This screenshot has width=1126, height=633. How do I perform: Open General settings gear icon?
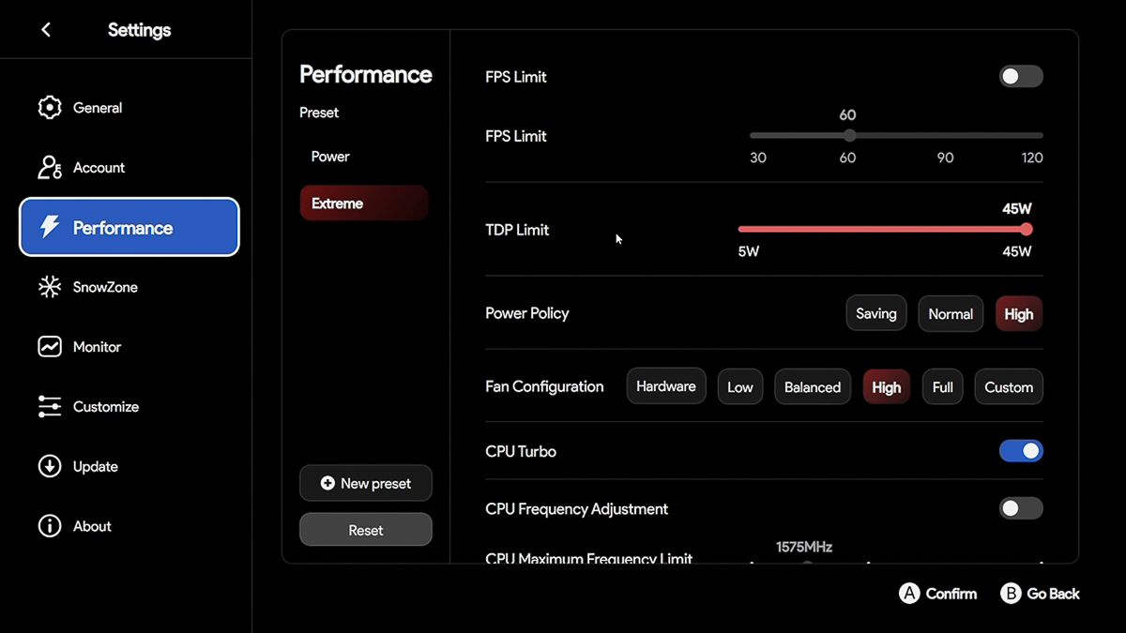[50, 108]
